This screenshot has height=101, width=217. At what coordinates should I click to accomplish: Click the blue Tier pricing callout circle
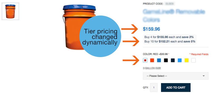click(x=100, y=36)
